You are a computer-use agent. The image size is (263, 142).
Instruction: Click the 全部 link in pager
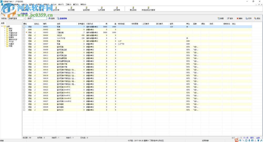[x=258, y=138]
